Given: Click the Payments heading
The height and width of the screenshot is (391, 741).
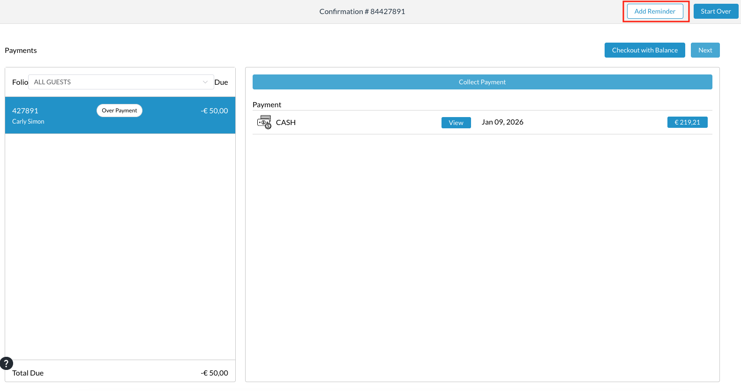Looking at the screenshot, I should tap(21, 50).
